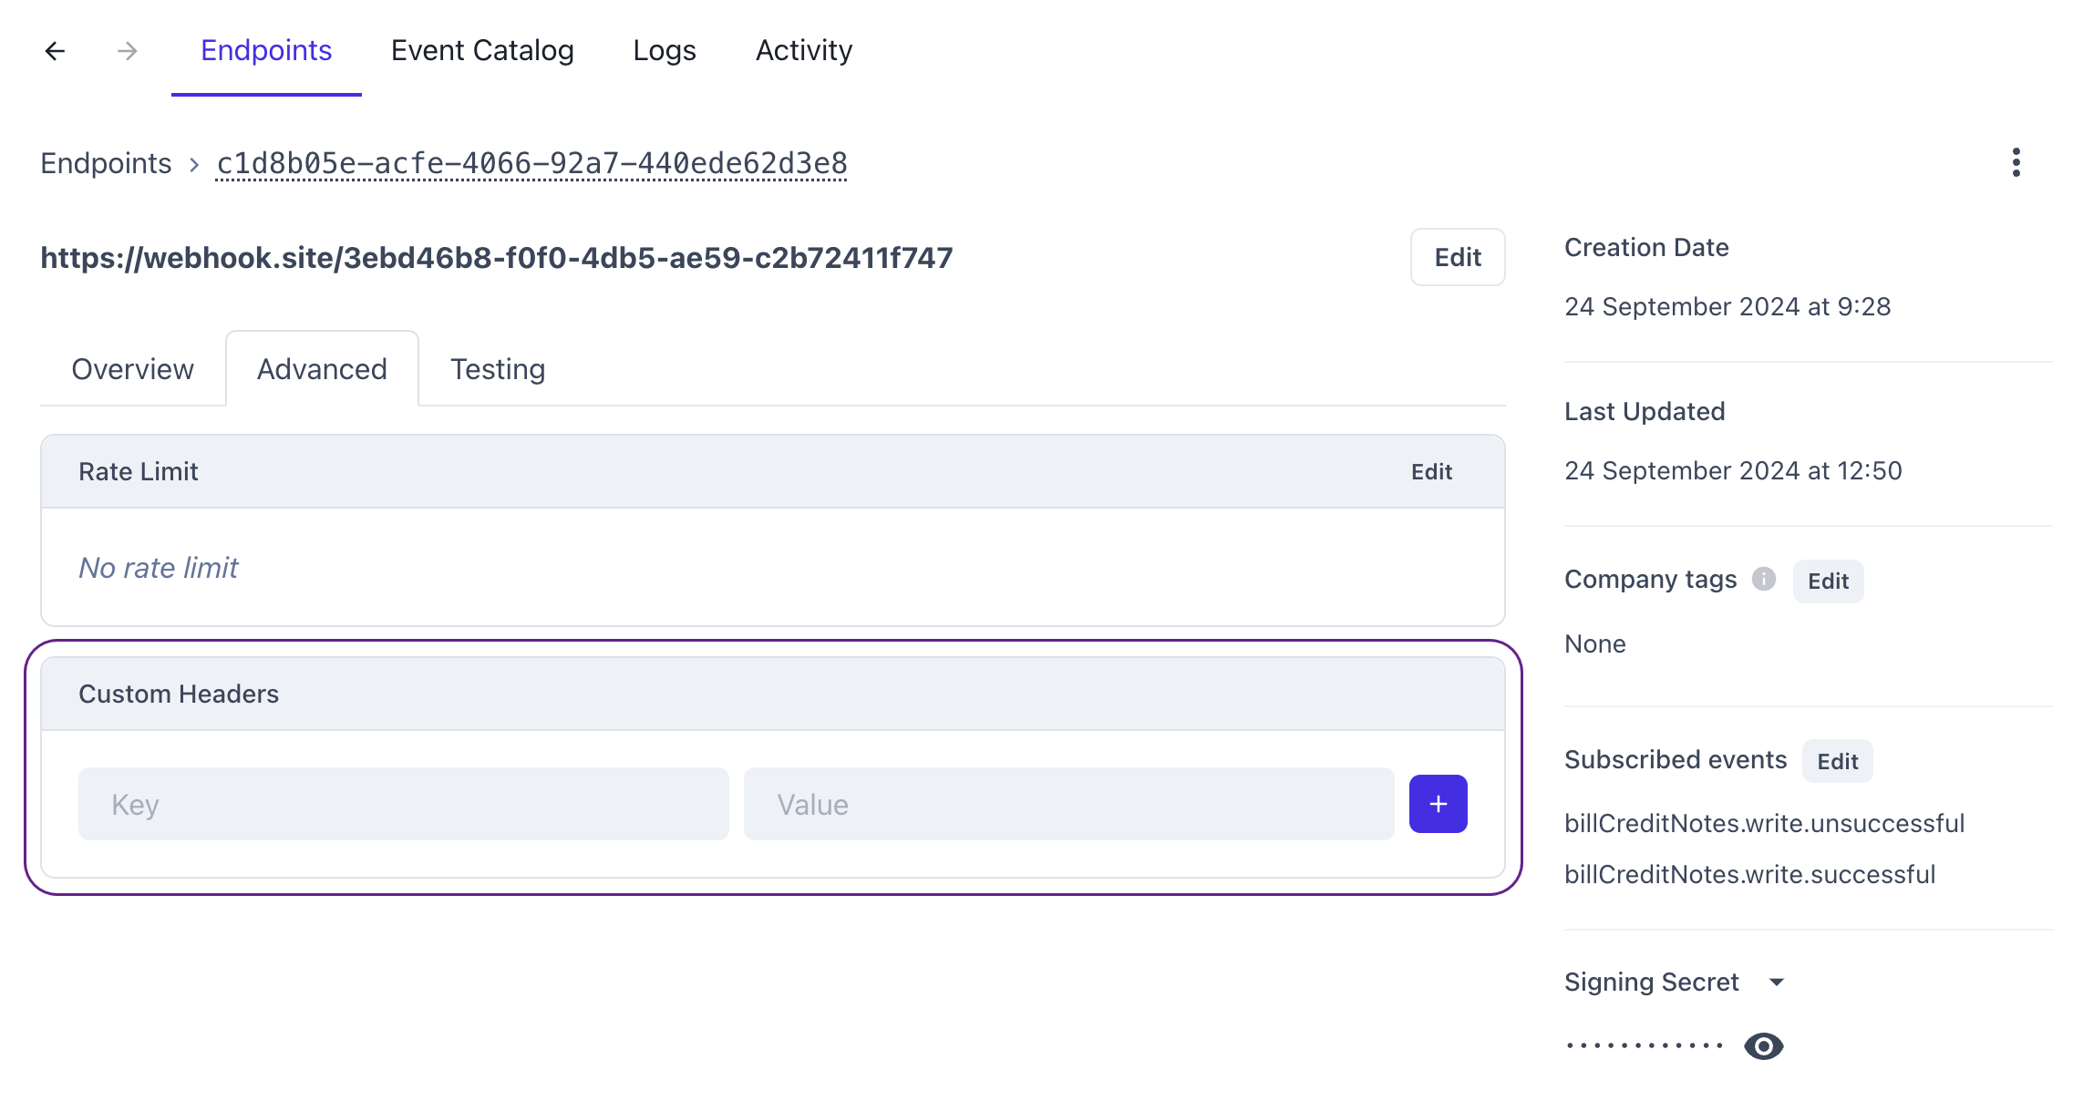Switch to the Overview tab

pyautogui.click(x=133, y=367)
